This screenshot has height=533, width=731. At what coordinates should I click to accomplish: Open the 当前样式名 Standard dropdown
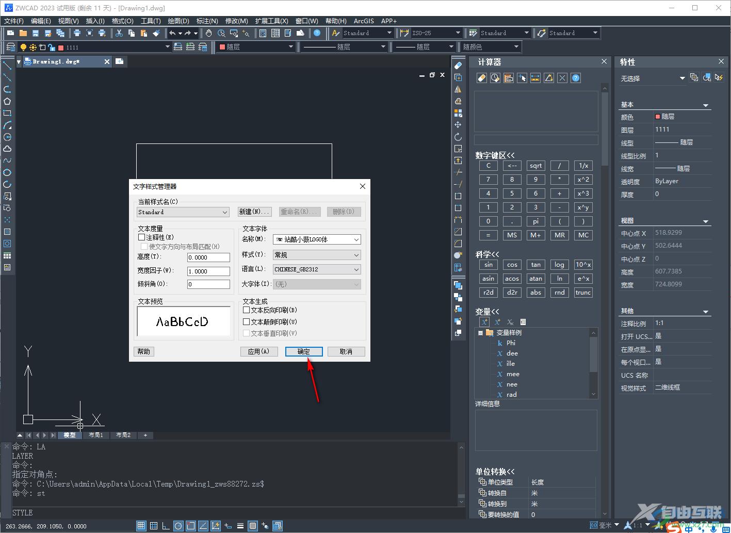183,212
